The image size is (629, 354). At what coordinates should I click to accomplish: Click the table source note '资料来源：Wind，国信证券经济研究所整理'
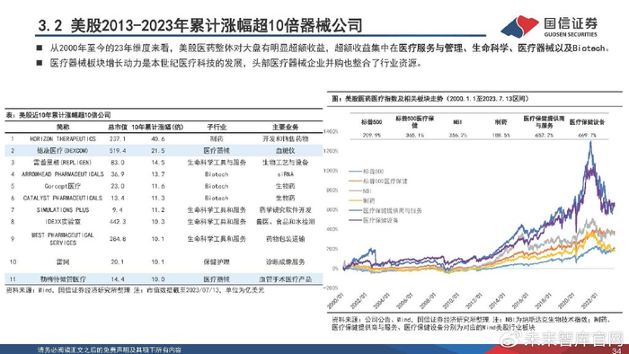67,290
